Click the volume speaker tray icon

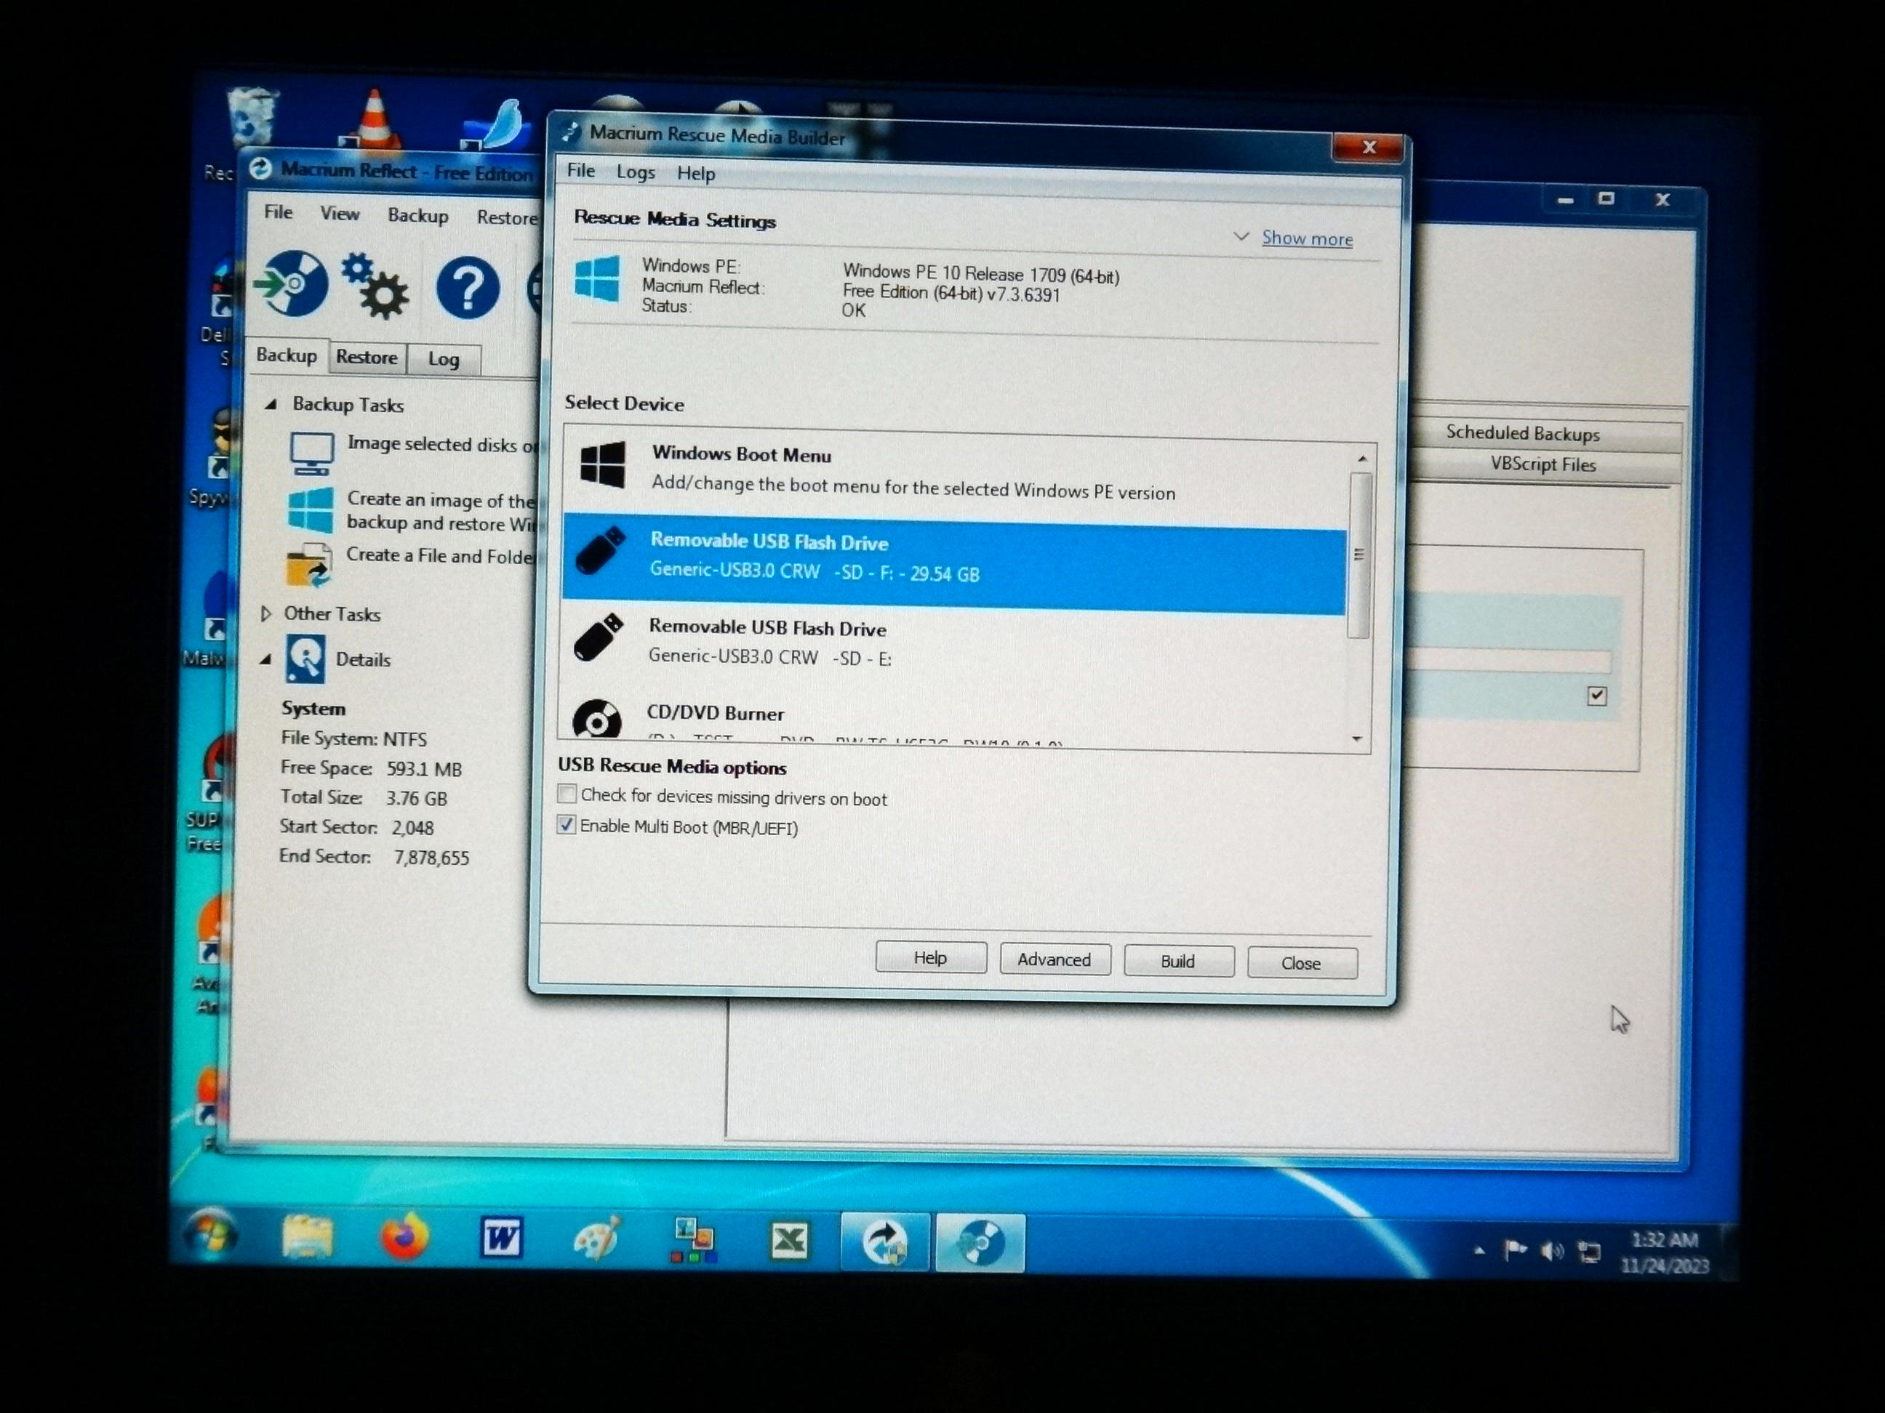1552,1251
